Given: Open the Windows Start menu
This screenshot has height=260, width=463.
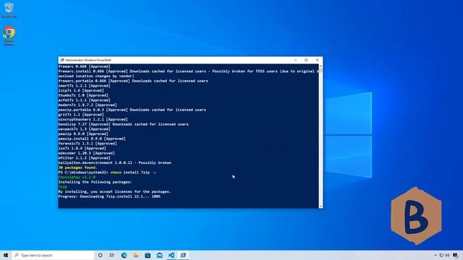Looking at the screenshot, I should coord(6,255).
